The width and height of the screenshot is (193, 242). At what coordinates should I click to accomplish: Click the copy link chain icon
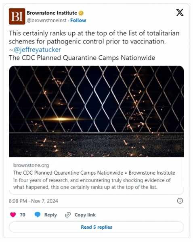(x=68, y=215)
